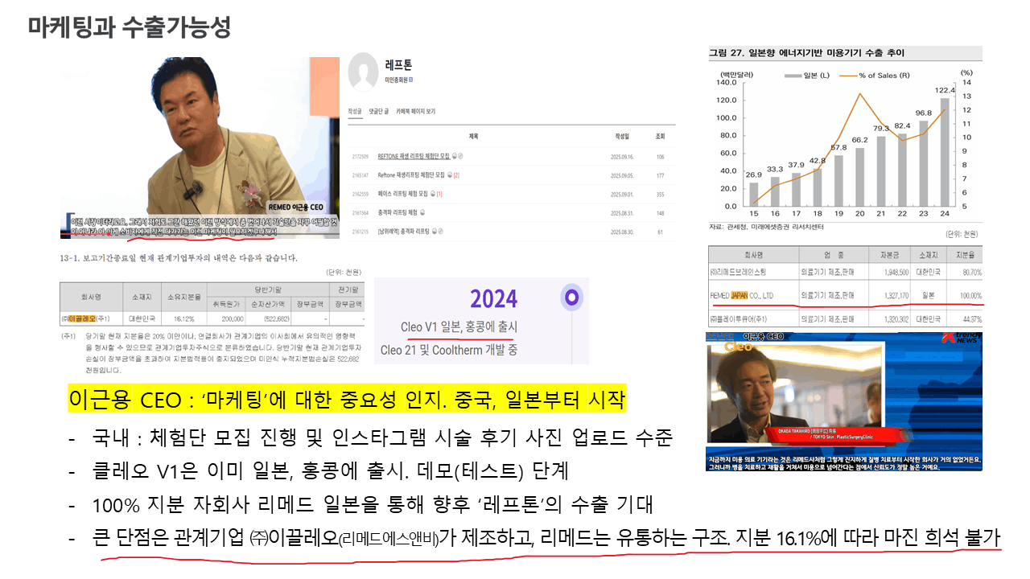Click the 레프톤 profile avatar icon
1030x579 pixels.
coord(365,72)
